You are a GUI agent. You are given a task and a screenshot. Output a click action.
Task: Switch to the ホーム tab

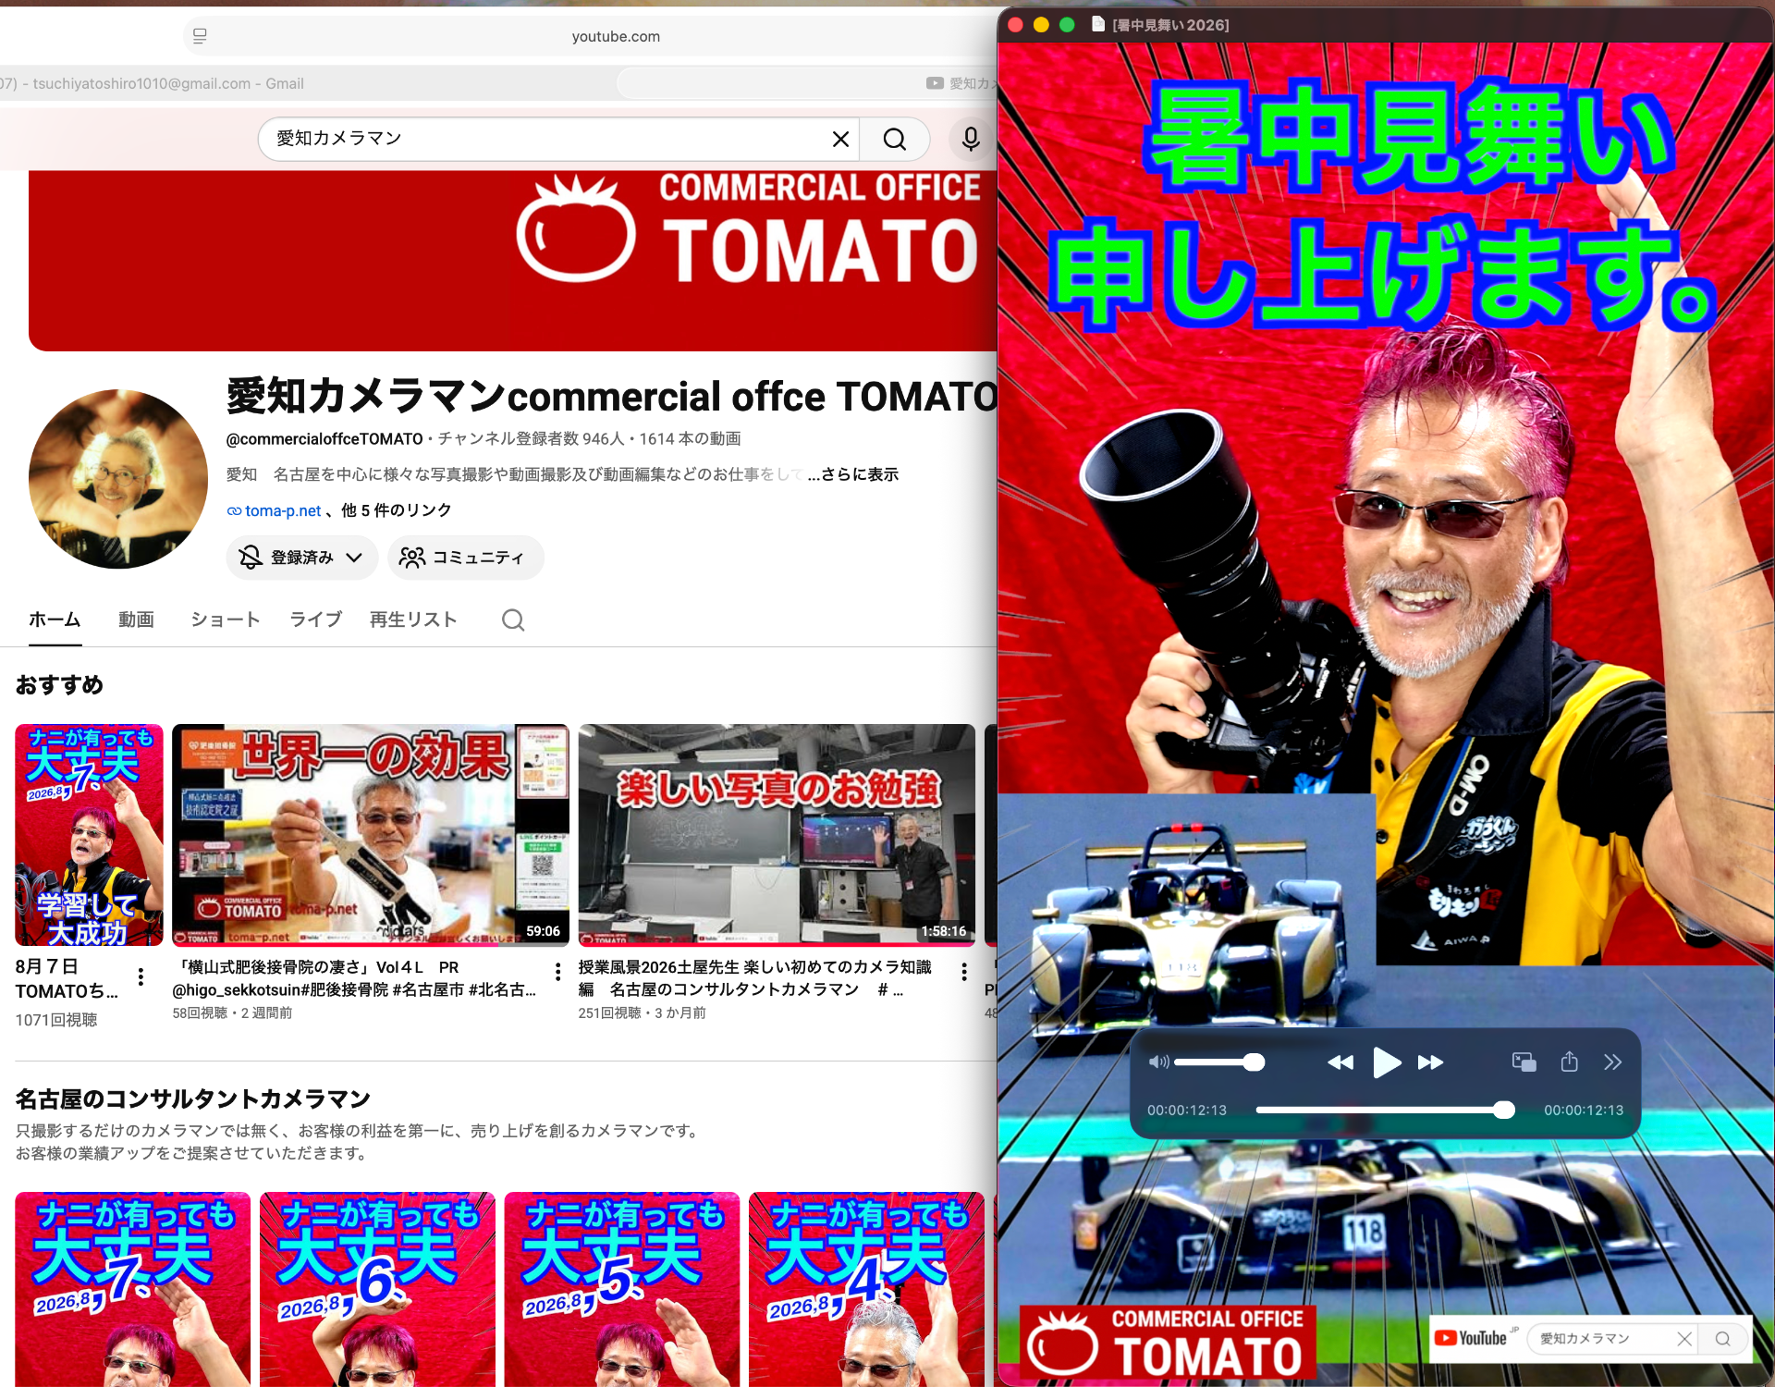coord(55,620)
